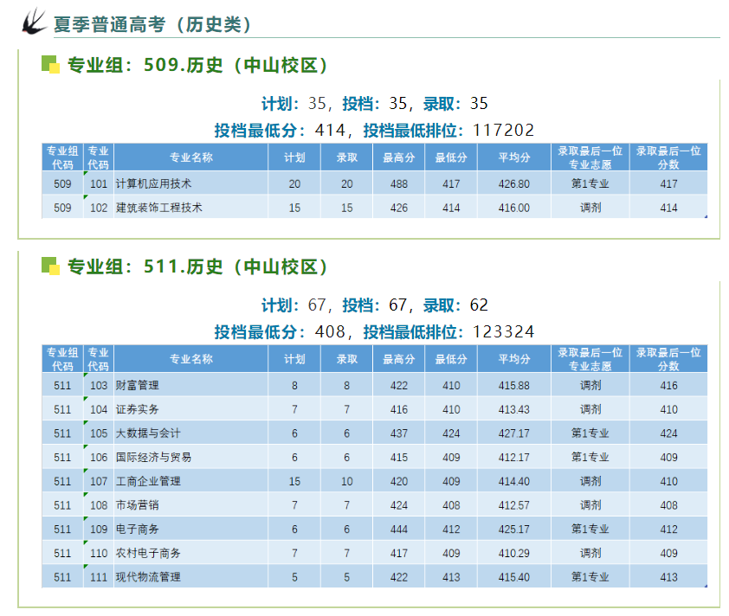
Task: Click the 专业名称 header in the 509 table
Action: (x=191, y=157)
